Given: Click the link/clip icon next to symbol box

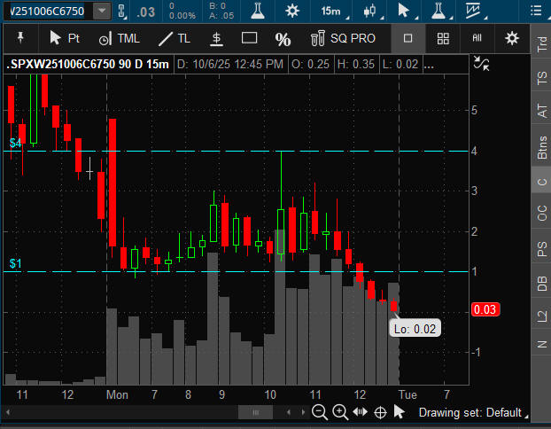Looking at the screenshot, I should 121,11.
